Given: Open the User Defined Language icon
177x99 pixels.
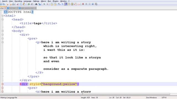Looking at the screenshot, I should coord(69,4).
